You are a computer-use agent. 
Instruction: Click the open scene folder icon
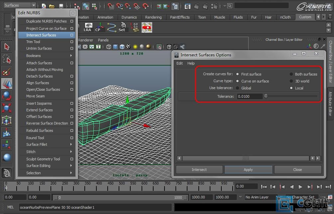tap(52, 6)
